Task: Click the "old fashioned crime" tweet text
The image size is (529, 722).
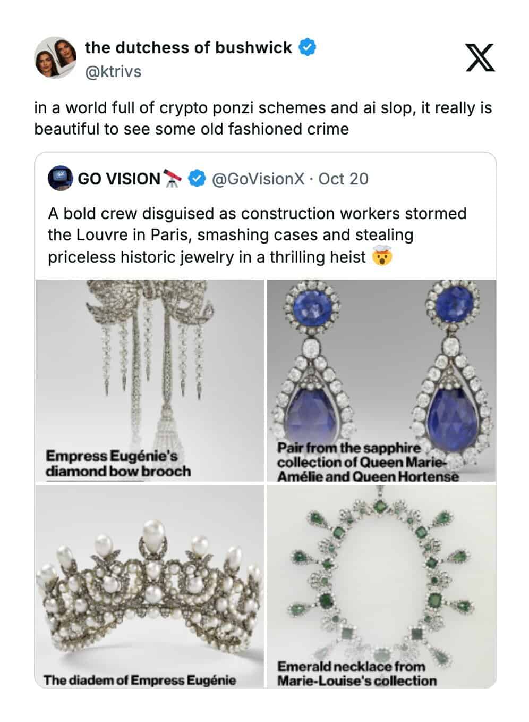Action: click(262, 118)
